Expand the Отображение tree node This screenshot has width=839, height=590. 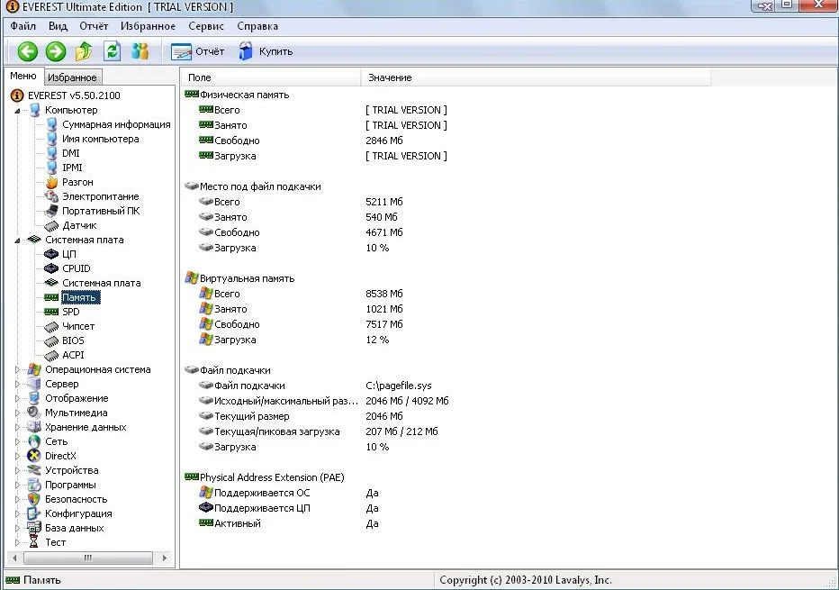pyautogui.click(x=17, y=398)
